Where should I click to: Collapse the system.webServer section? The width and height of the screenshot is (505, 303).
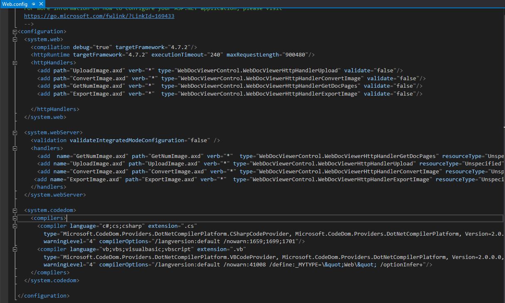pyautogui.click(x=15, y=133)
